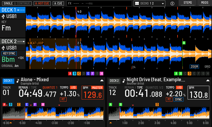Select Deck 1 empty hot cue D indicator
This screenshot has width=212, height=127.
[83, 74]
